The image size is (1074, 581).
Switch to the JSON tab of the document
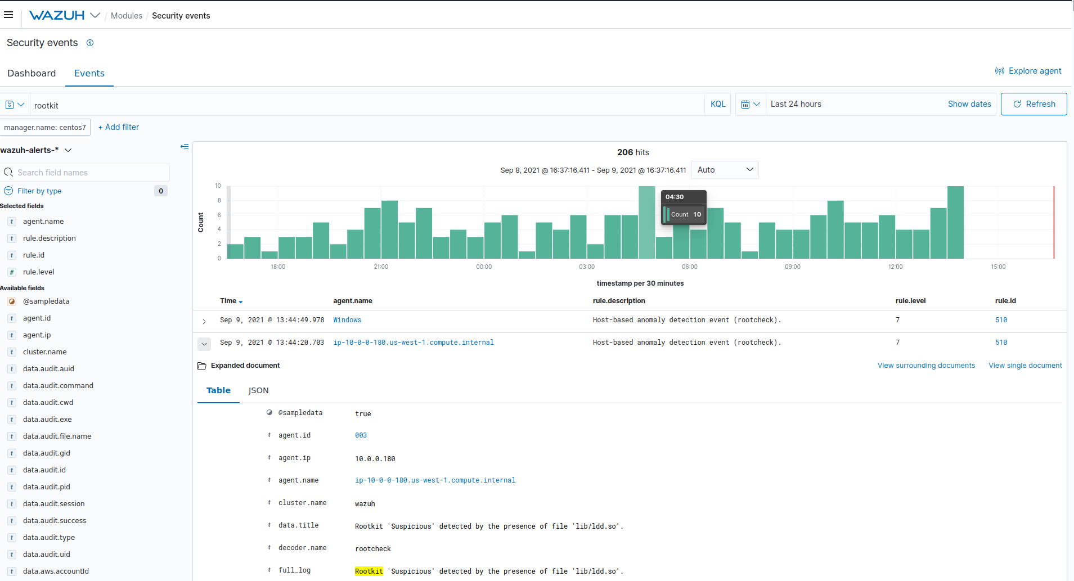pos(258,390)
